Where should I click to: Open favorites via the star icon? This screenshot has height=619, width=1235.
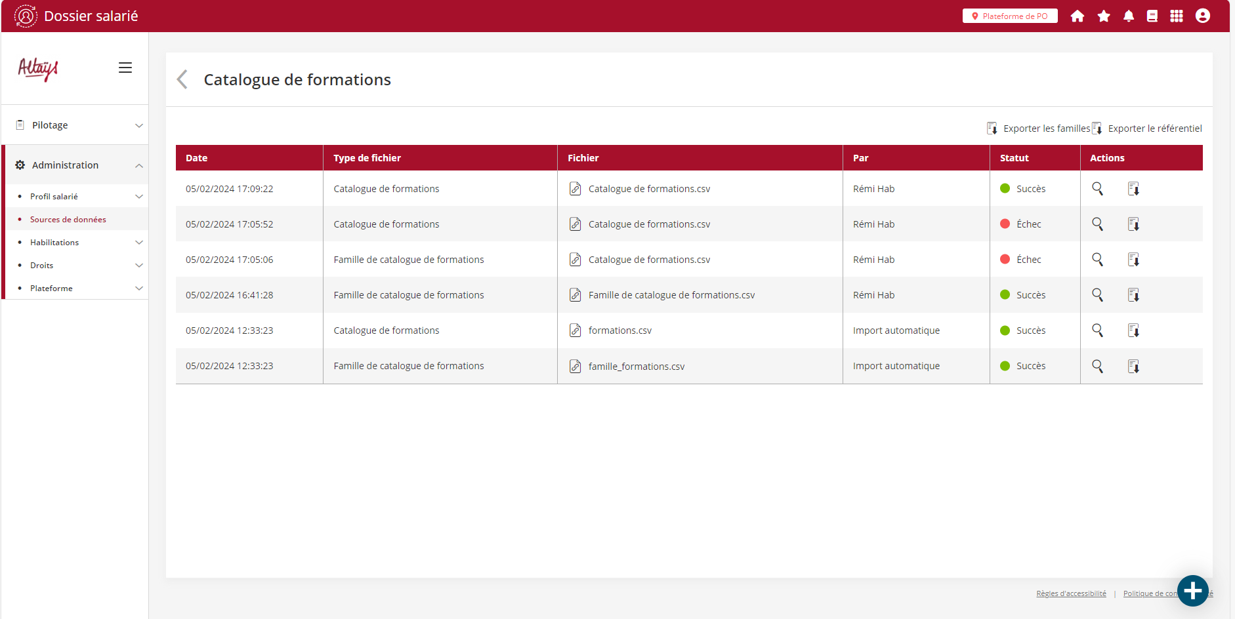pyautogui.click(x=1104, y=16)
